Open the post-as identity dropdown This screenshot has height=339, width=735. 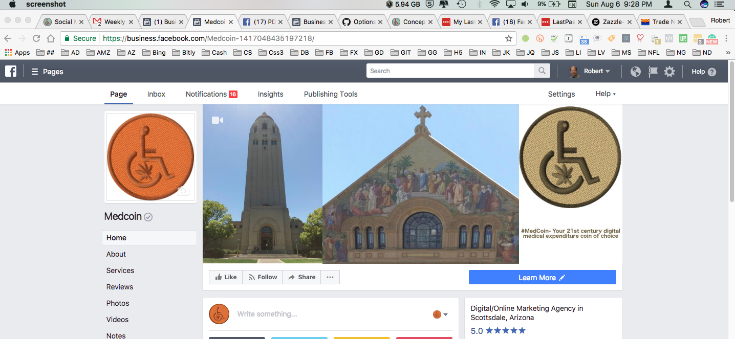[x=440, y=314]
